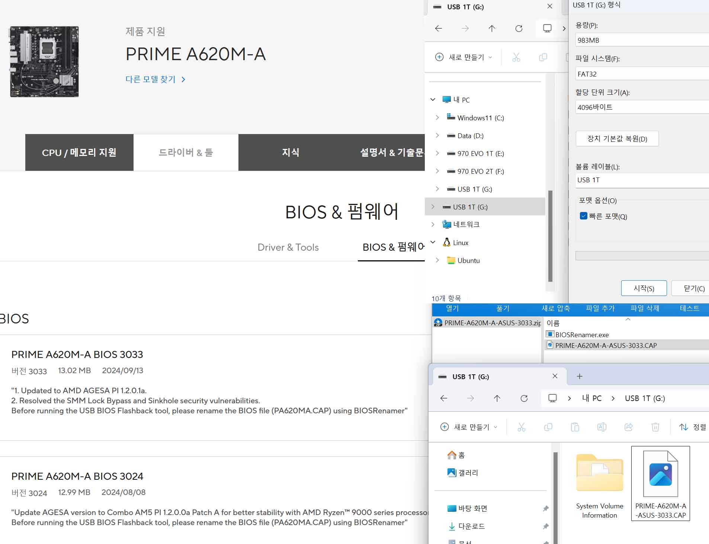The width and height of the screenshot is (709, 544).
Task: Switch to 드라이버 & 툴 tab
Action: (x=186, y=152)
